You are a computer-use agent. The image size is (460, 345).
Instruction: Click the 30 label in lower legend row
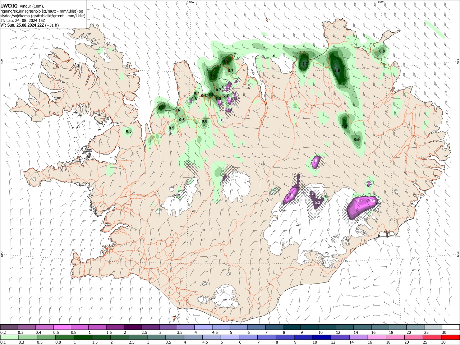coord(443,342)
